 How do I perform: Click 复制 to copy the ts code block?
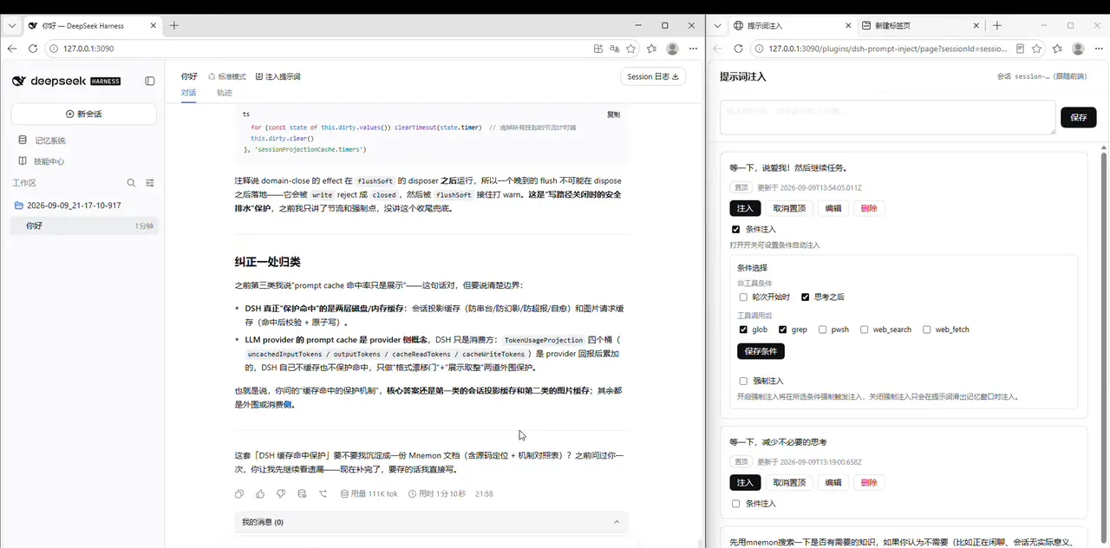(x=613, y=114)
